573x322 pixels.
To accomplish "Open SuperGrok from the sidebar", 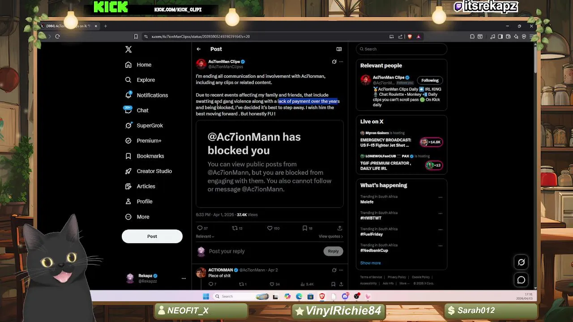I will click(x=144, y=126).
